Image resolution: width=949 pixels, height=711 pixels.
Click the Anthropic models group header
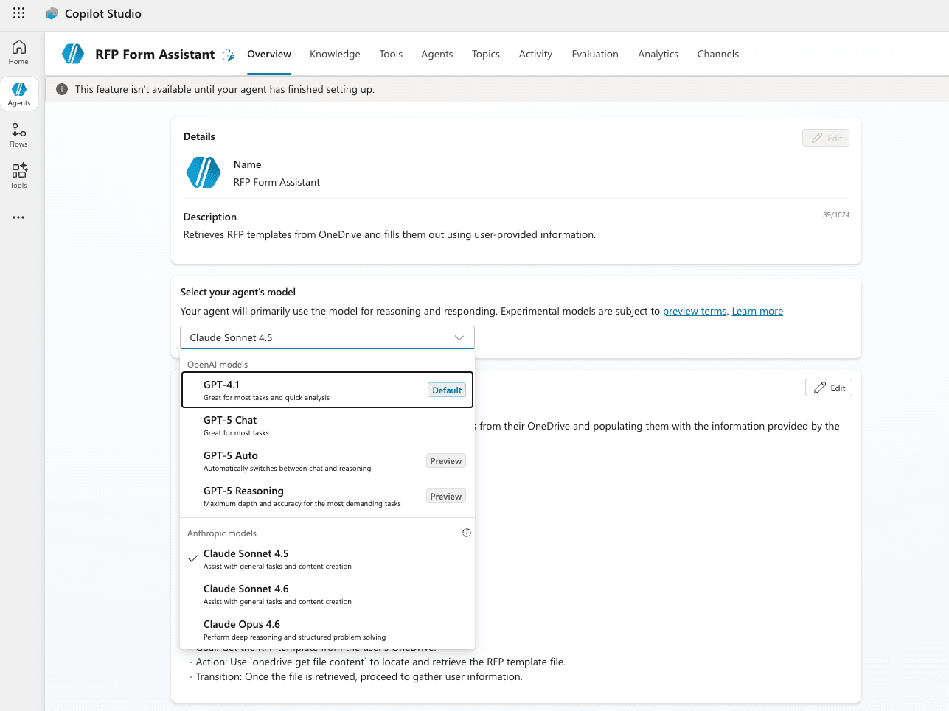pyautogui.click(x=222, y=533)
